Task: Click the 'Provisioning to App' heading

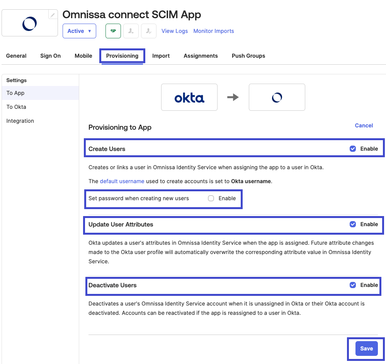Action: click(120, 127)
